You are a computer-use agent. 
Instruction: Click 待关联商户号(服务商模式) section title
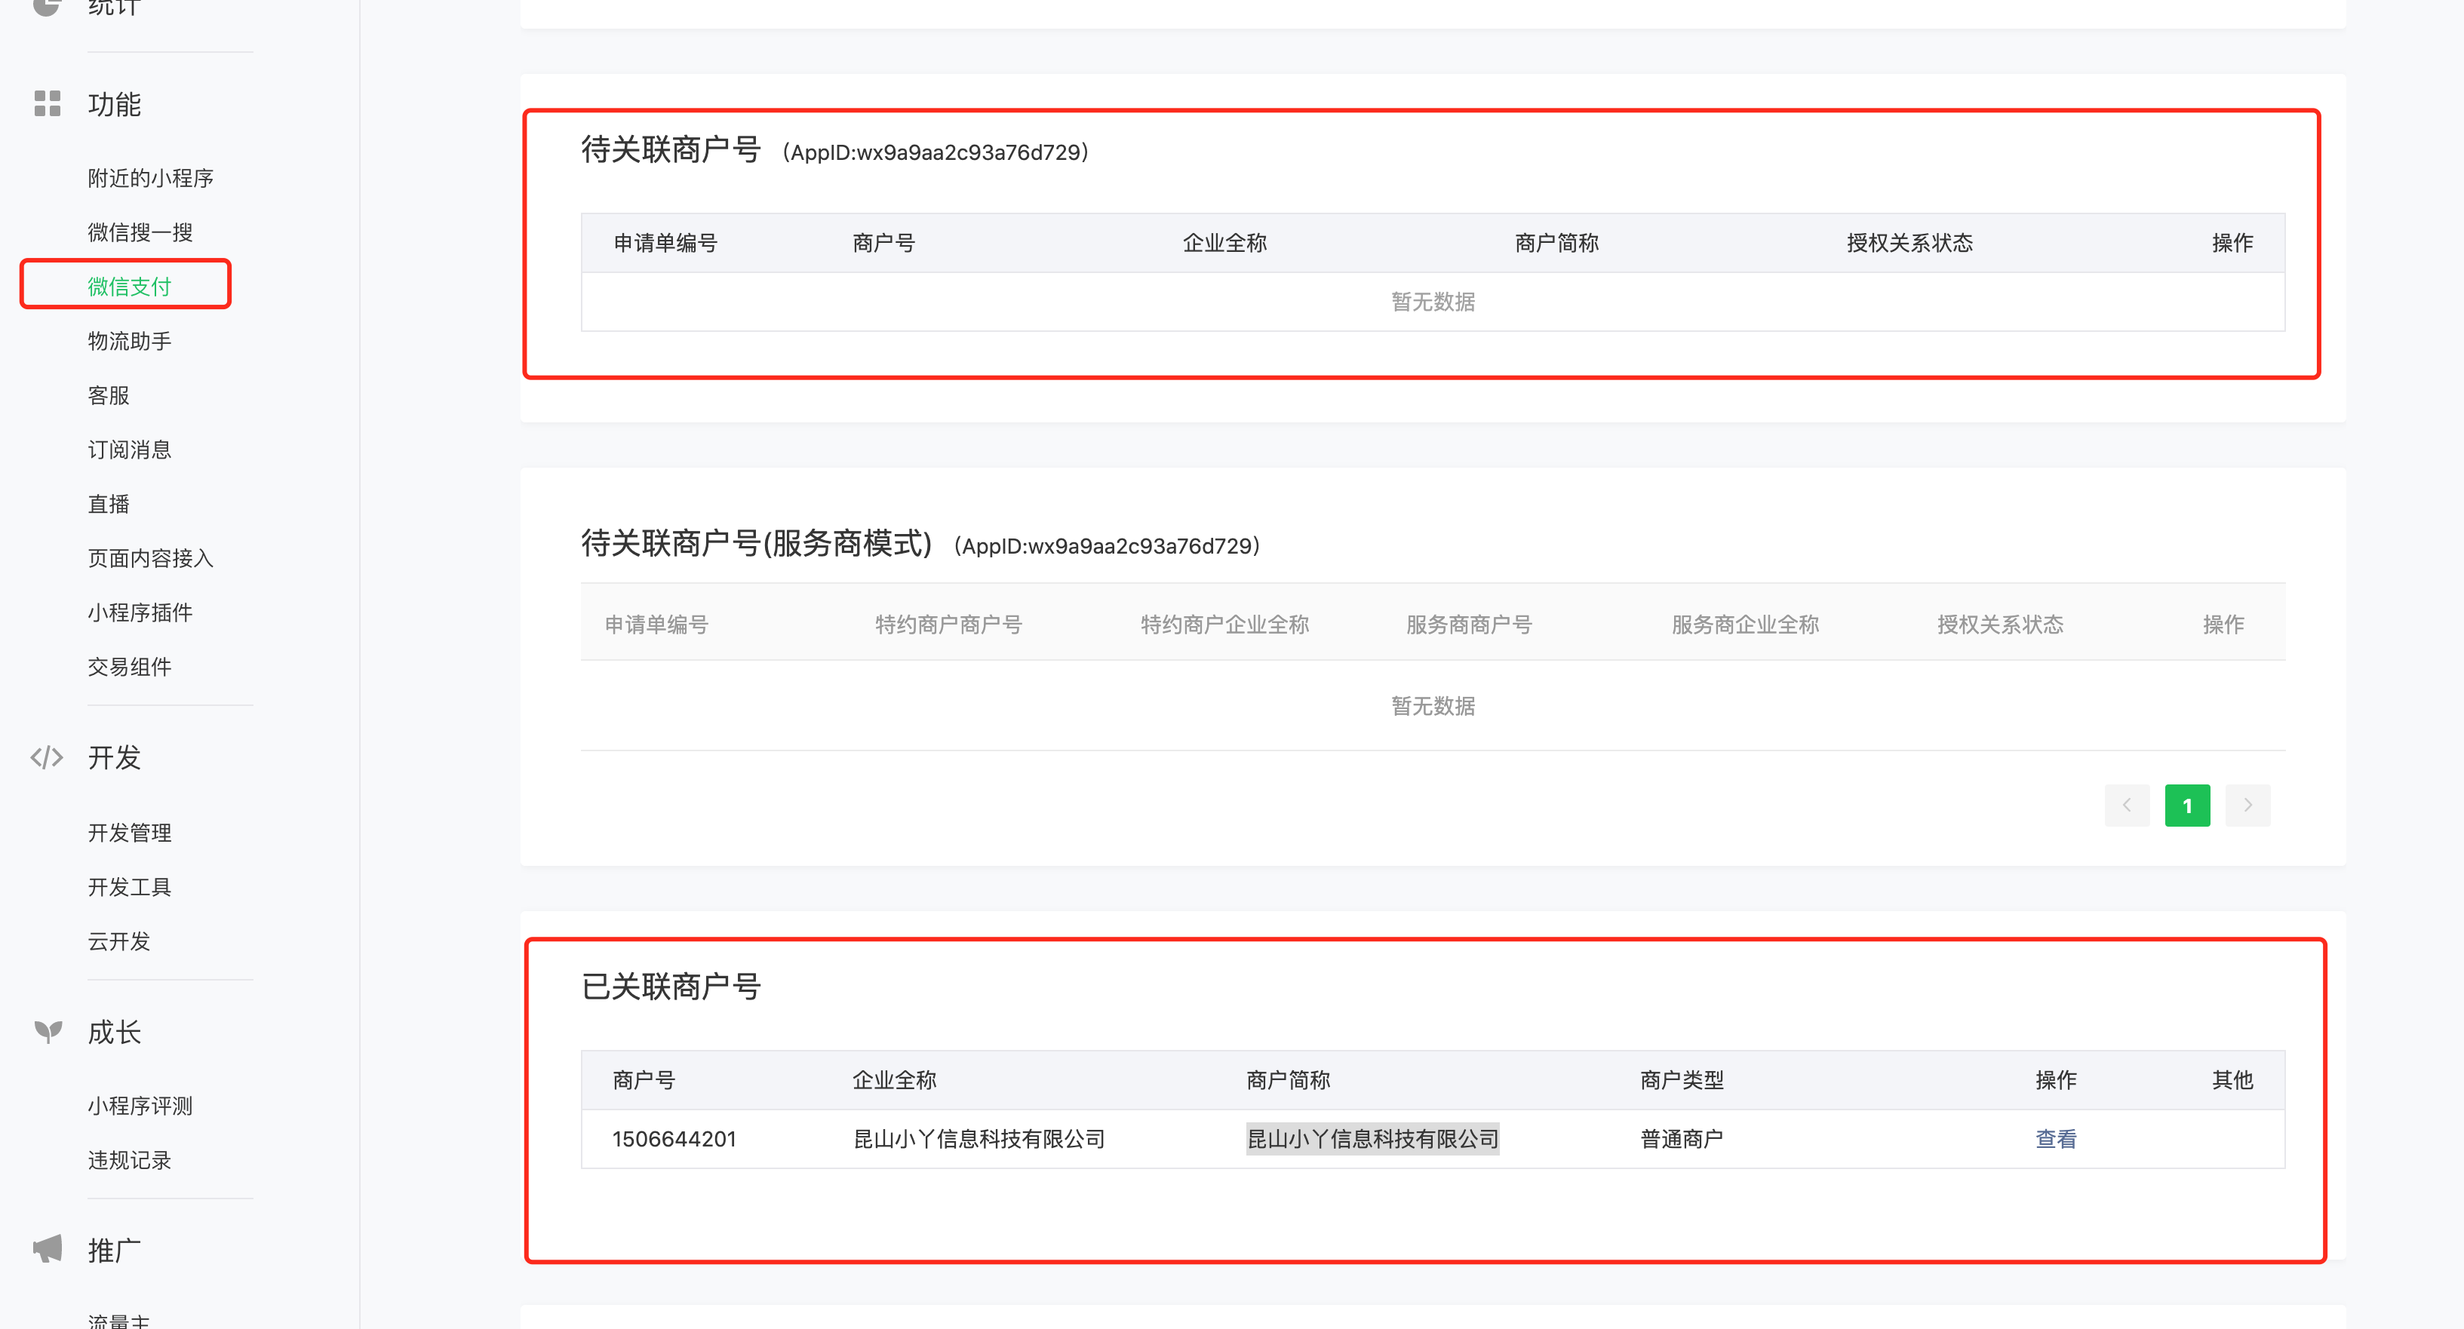[x=756, y=543]
